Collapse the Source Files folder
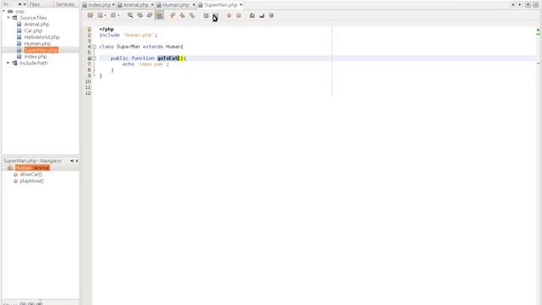Image resolution: width=542 pixels, height=305 pixels. (8, 17)
